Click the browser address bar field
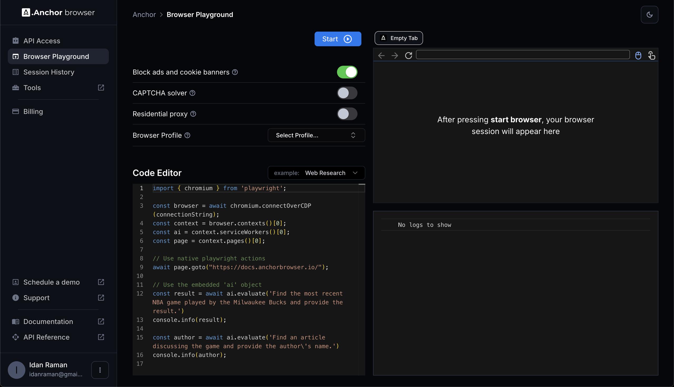 coord(523,55)
